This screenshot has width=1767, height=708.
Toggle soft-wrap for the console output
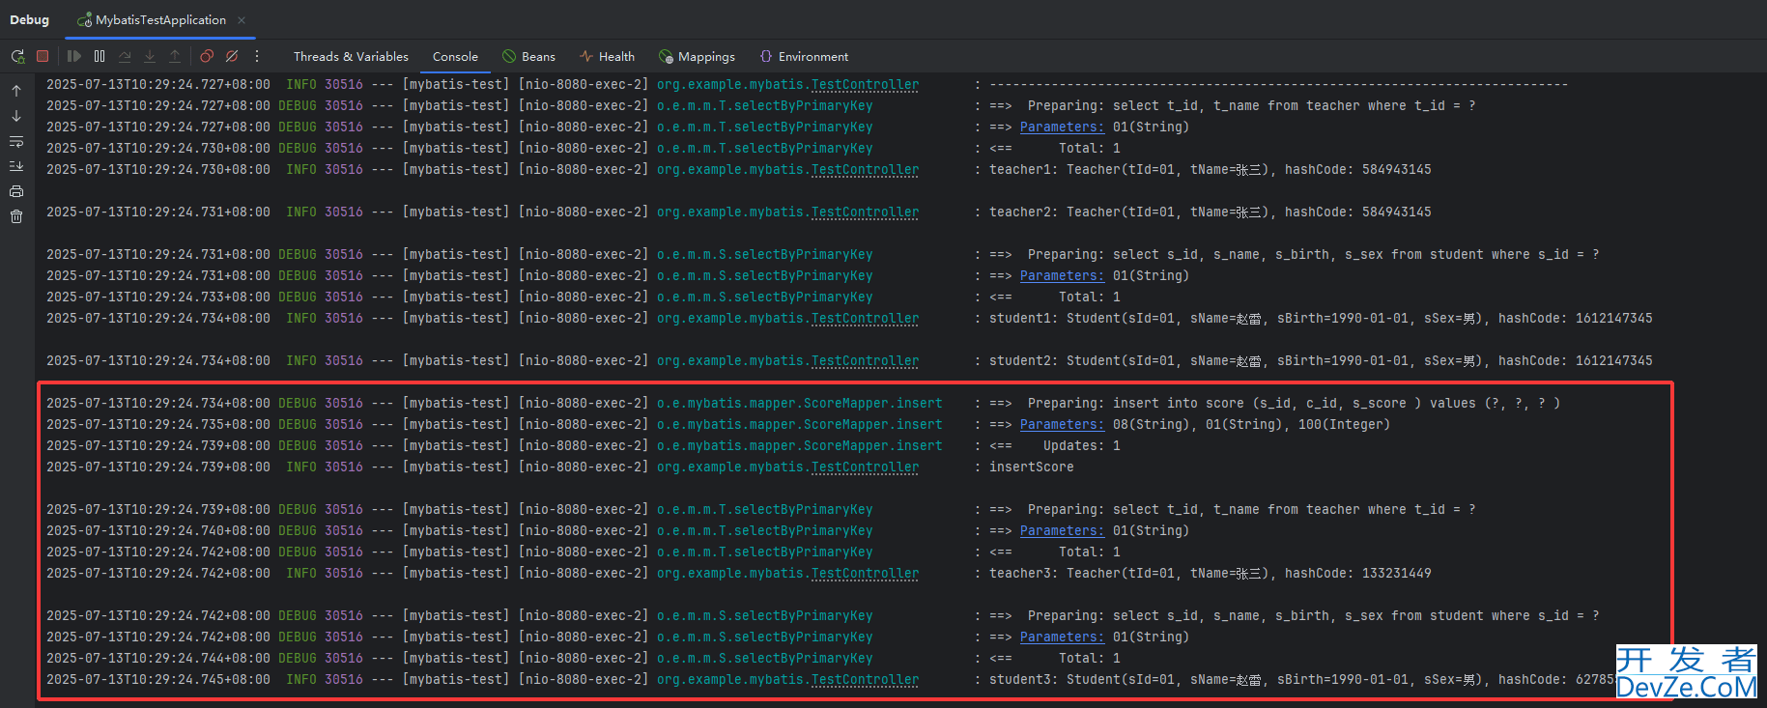click(16, 141)
